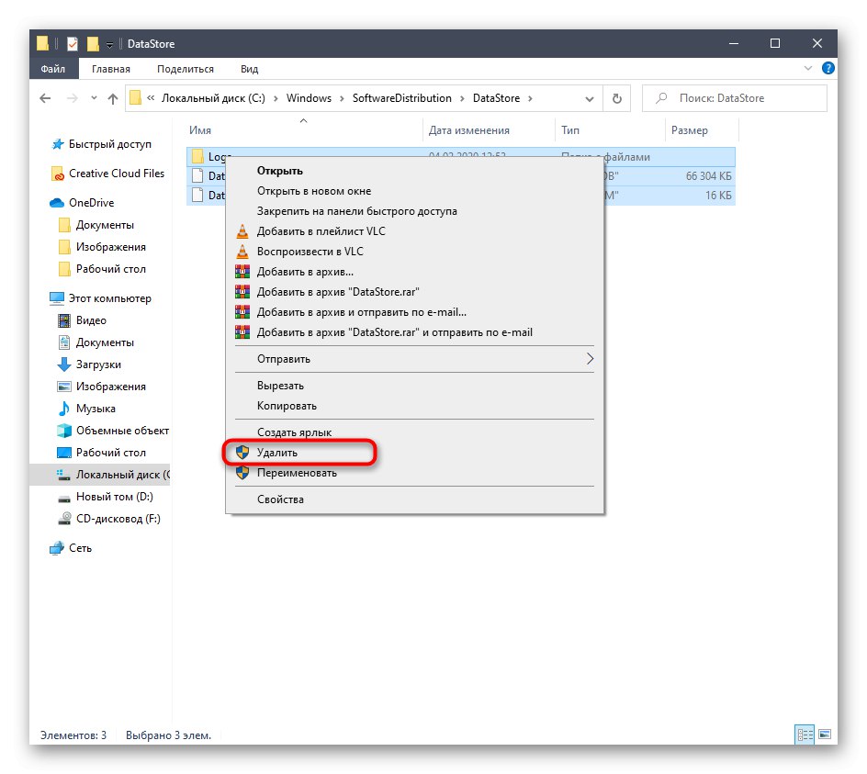Click the search DataStore field
Screen dimensions: 867x774
point(735,98)
